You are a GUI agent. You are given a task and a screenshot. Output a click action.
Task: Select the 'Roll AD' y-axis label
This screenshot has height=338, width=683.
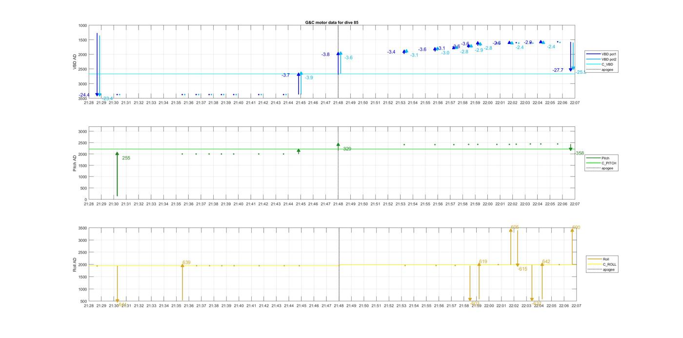(x=75, y=264)
